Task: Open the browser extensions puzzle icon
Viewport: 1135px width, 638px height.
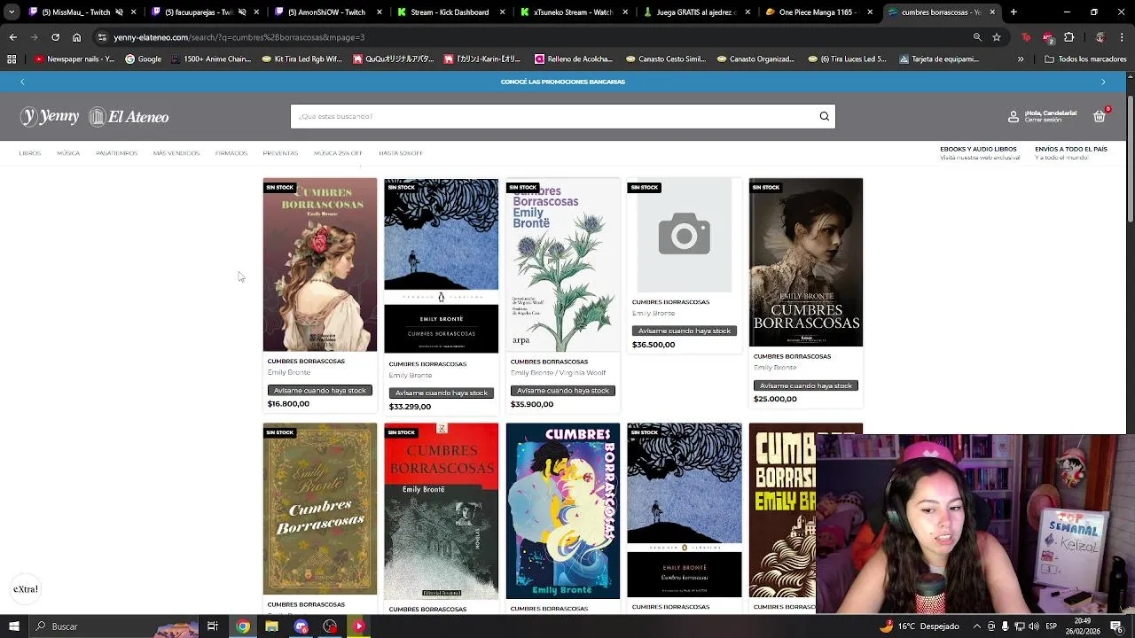Action: (x=1068, y=37)
